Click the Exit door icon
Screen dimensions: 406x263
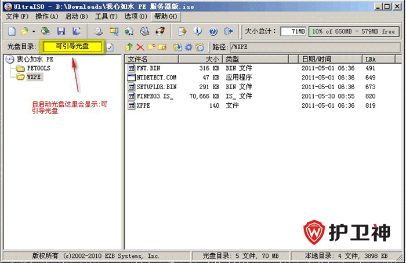pyautogui.click(x=229, y=31)
